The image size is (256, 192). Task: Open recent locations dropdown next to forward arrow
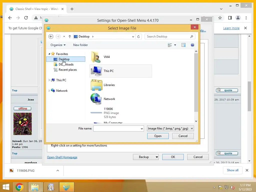click(x=64, y=36)
